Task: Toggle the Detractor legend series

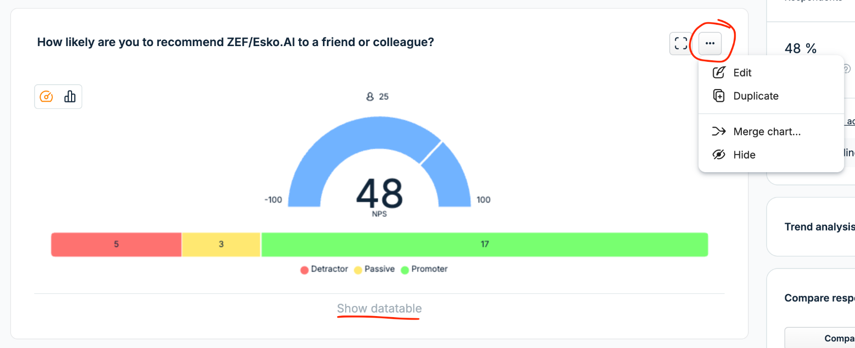Action: tap(324, 269)
